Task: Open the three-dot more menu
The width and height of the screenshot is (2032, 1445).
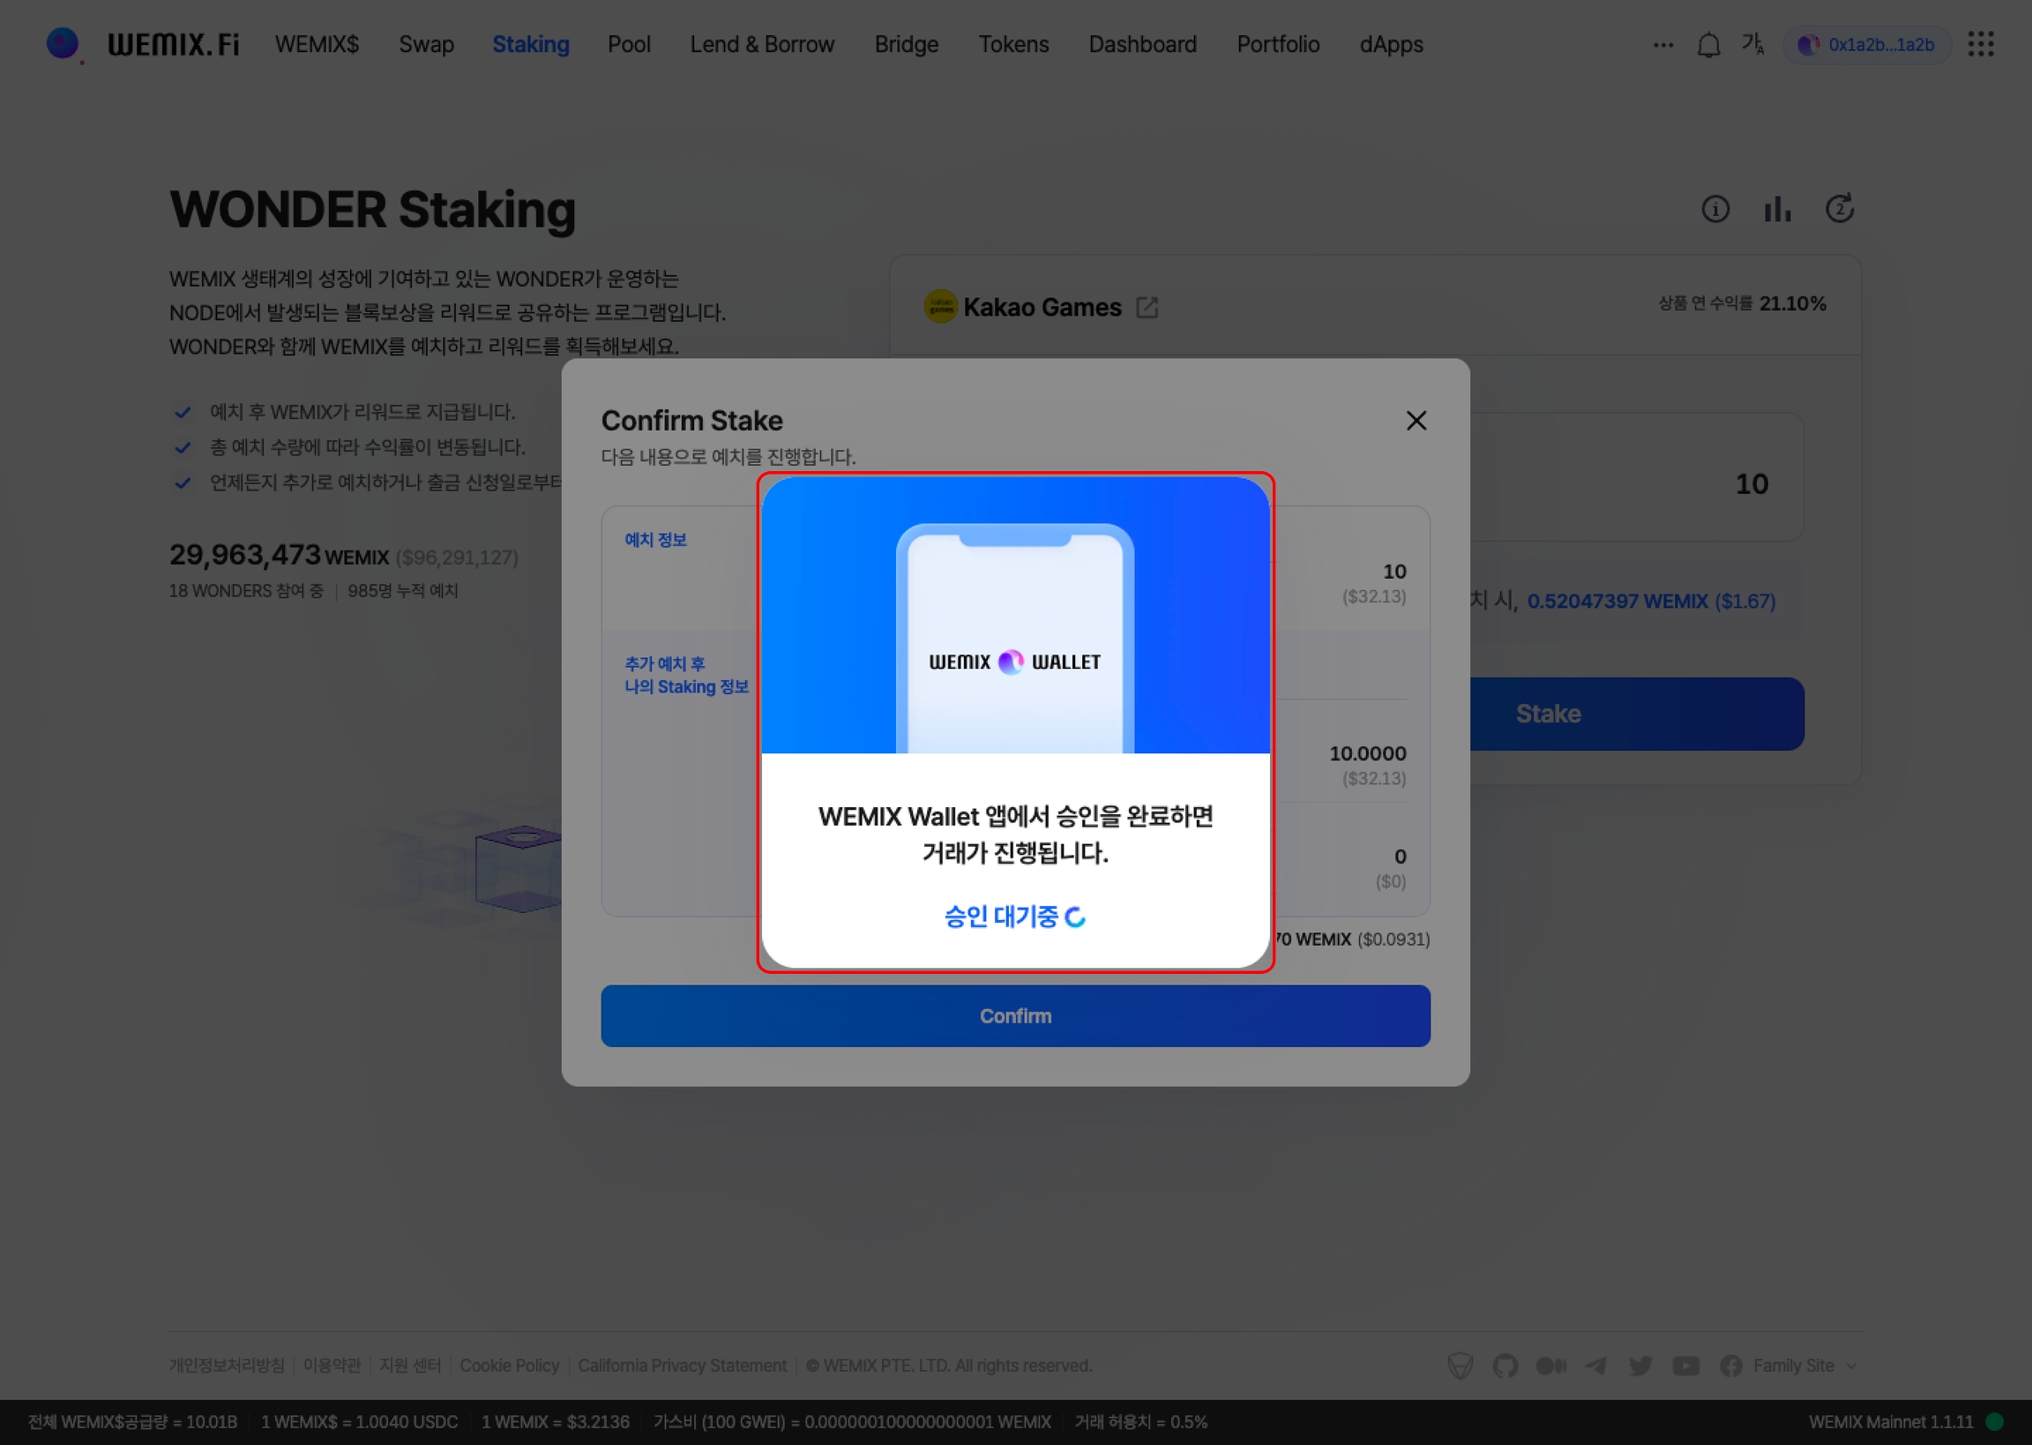Action: tap(1663, 44)
